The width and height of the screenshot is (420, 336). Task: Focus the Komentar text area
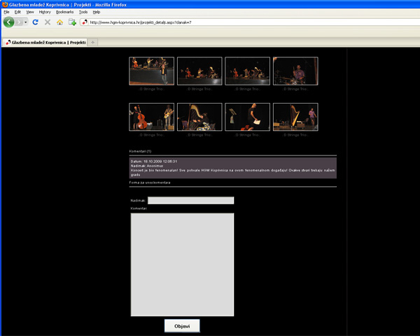182,265
